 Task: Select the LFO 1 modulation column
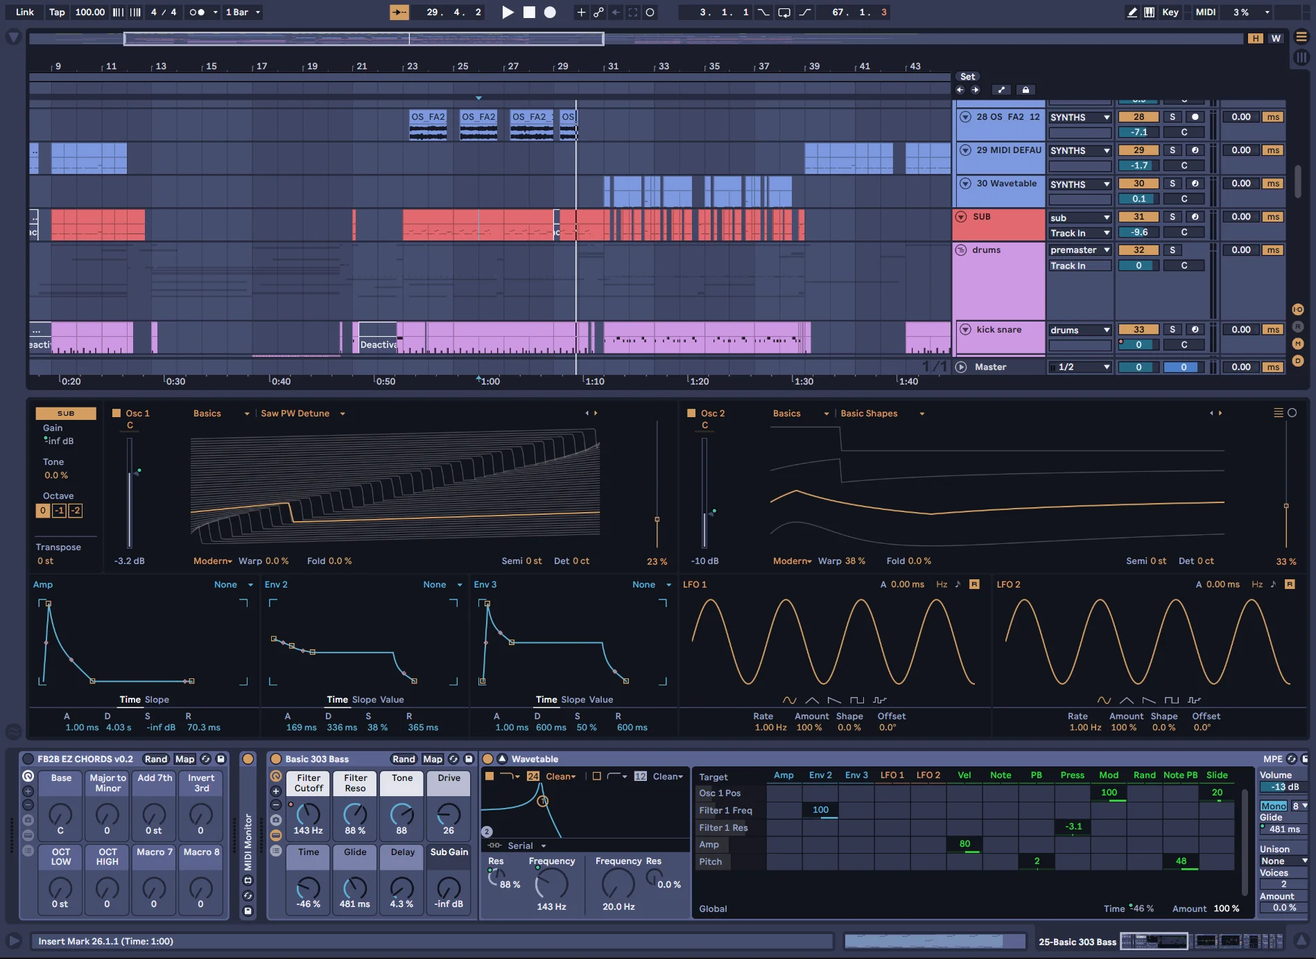[892, 775]
